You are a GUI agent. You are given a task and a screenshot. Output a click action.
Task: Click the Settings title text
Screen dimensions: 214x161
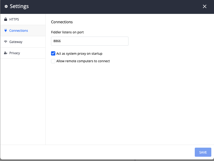click(x=19, y=6)
